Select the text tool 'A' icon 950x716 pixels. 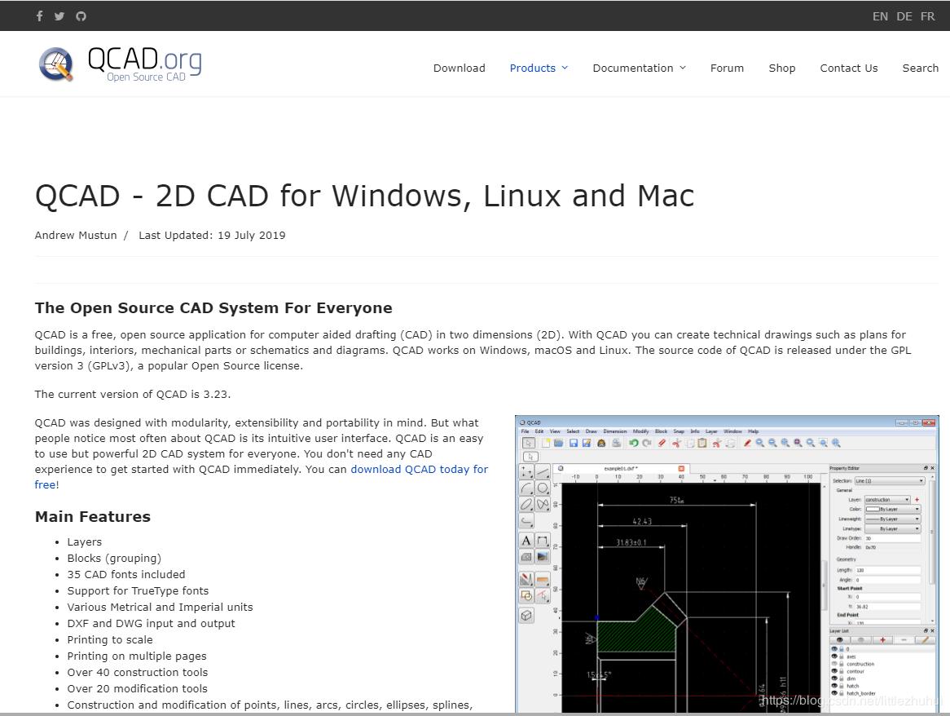[x=526, y=541]
